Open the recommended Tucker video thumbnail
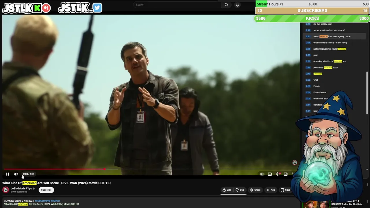Viewport: 370px width, 208px height. 316,204
